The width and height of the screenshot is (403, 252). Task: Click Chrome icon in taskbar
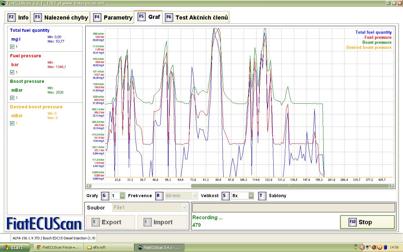(x=39, y=247)
